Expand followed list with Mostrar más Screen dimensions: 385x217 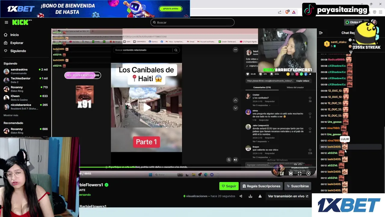(x=11, y=115)
